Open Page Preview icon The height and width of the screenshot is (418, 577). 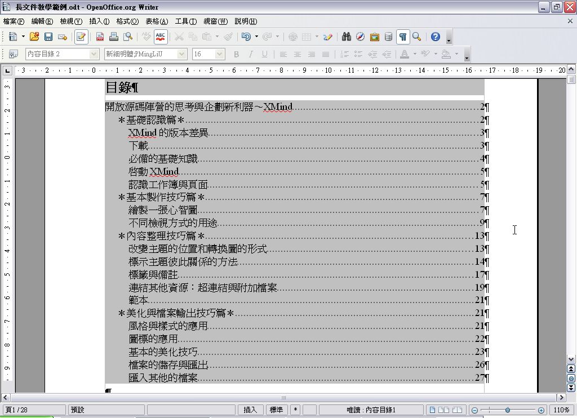click(128, 37)
